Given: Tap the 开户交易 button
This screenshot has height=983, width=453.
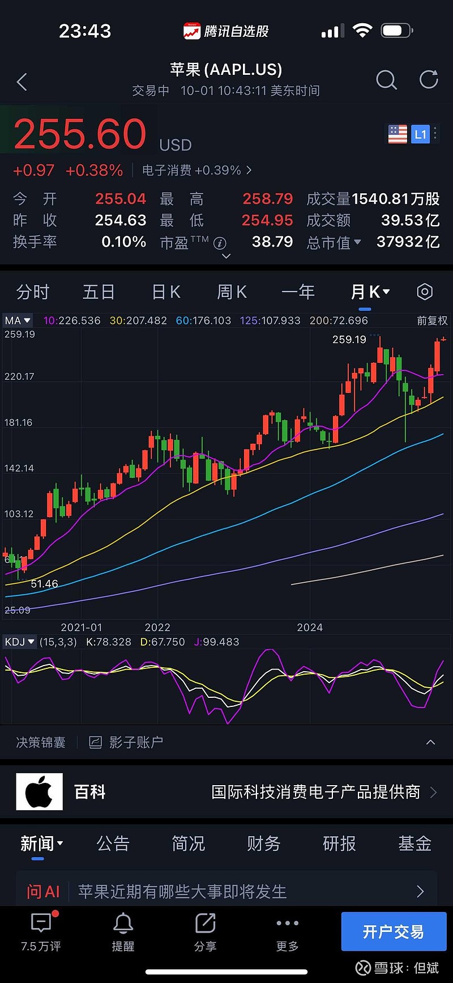Looking at the screenshot, I should (x=394, y=931).
